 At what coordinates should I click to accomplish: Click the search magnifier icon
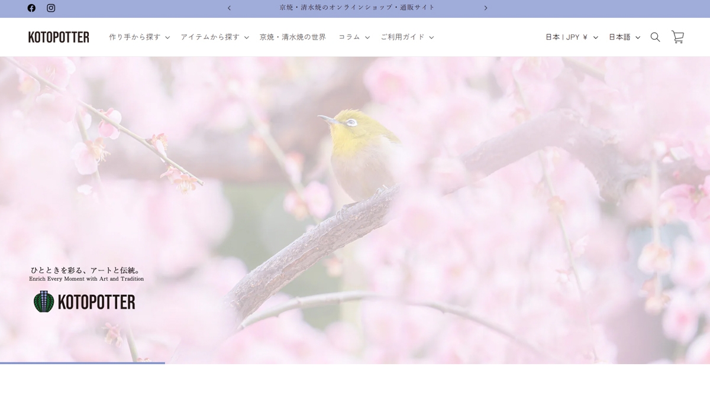tap(655, 37)
